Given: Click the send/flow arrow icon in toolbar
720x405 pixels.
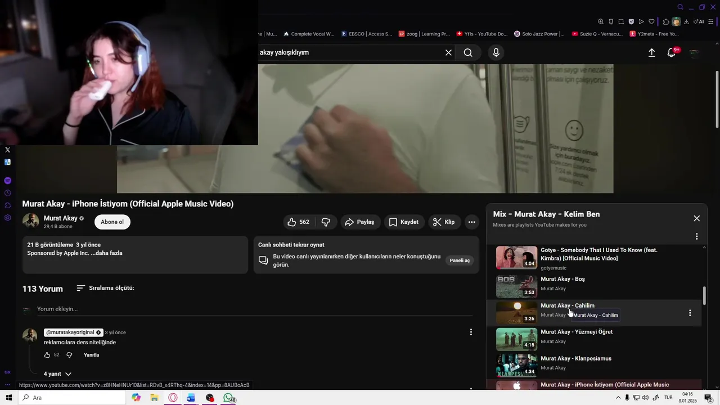Looking at the screenshot, I should point(641,21).
